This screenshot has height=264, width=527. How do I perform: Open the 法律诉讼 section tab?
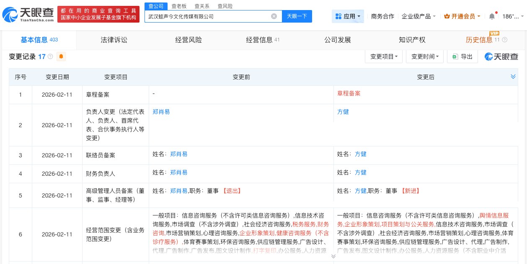114,40
